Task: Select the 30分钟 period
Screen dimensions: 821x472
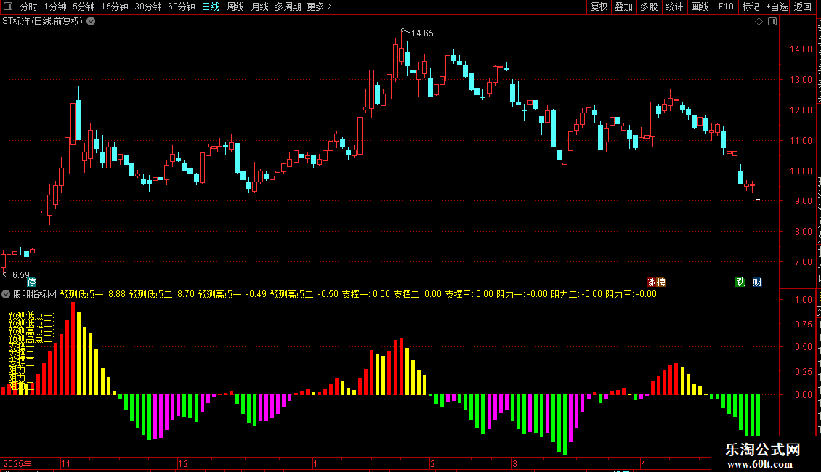Action: [148, 7]
